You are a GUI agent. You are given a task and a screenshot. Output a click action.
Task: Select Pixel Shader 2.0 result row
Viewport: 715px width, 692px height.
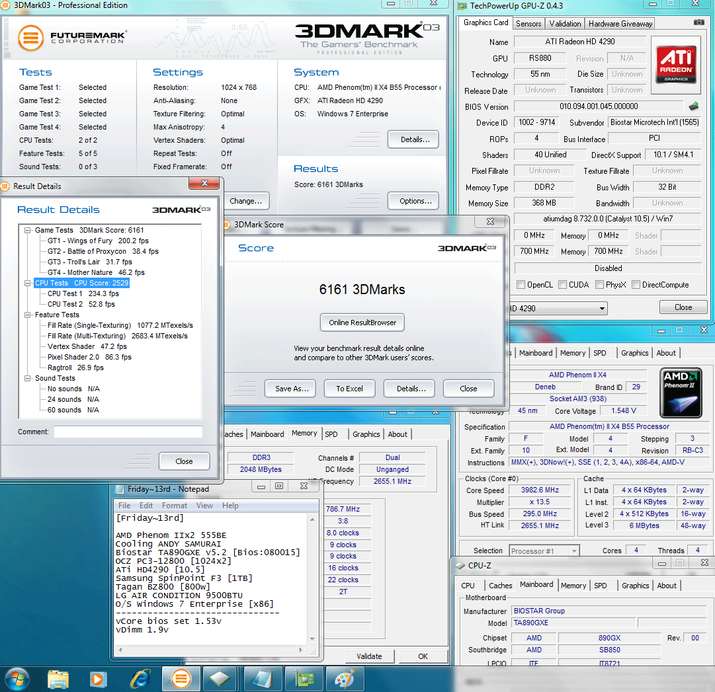coord(89,357)
